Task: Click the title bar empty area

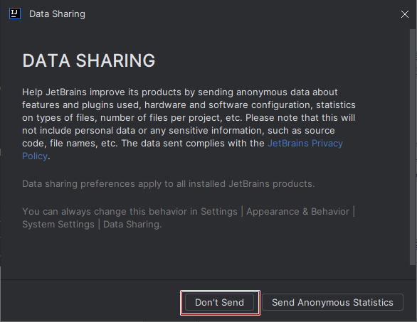Action: (x=239, y=14)
